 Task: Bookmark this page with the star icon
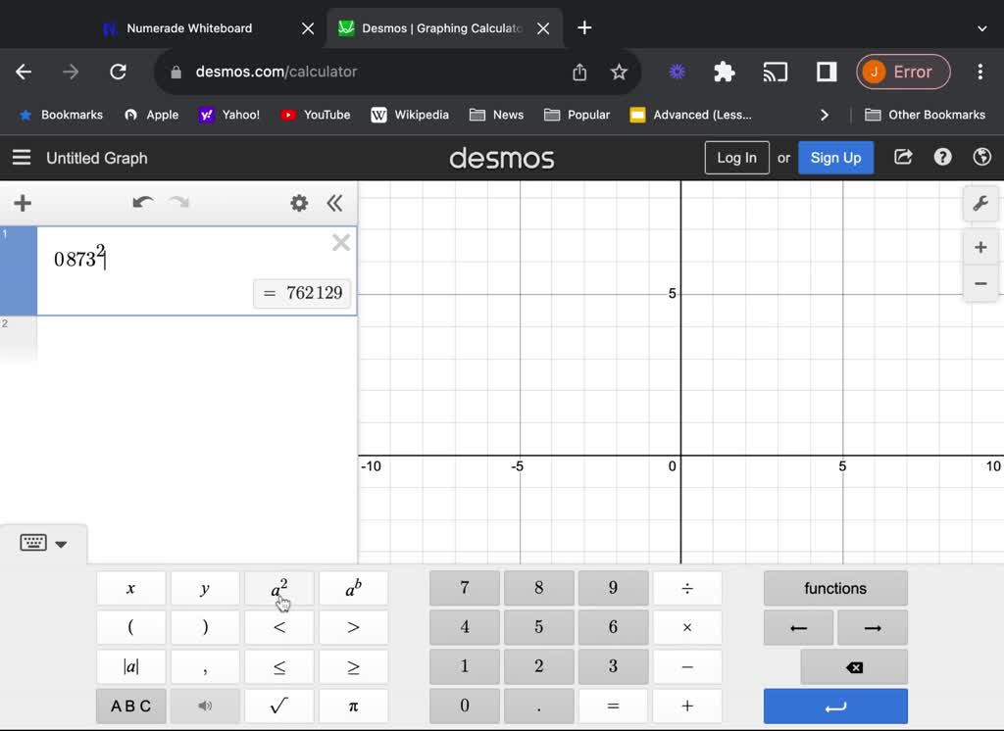pos(619,72)
